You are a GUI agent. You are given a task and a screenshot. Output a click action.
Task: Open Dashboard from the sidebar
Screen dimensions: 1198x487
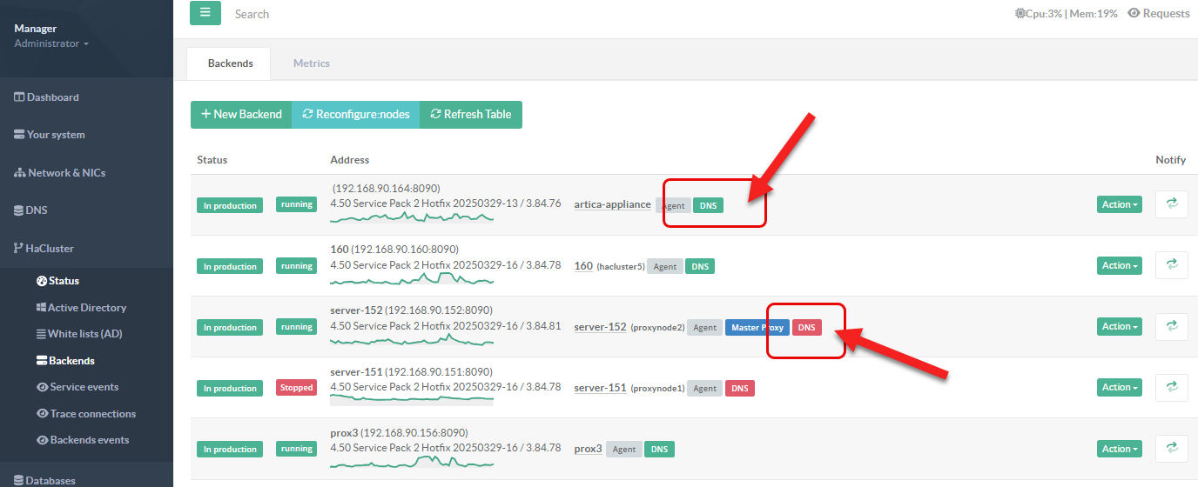tap(52, 97)
